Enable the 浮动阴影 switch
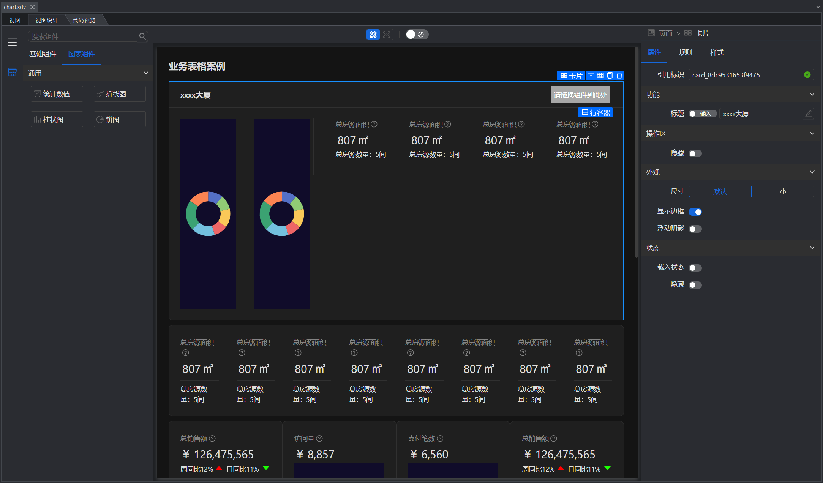Viewport: 823px width, 483px height. [x=695, y=229]
